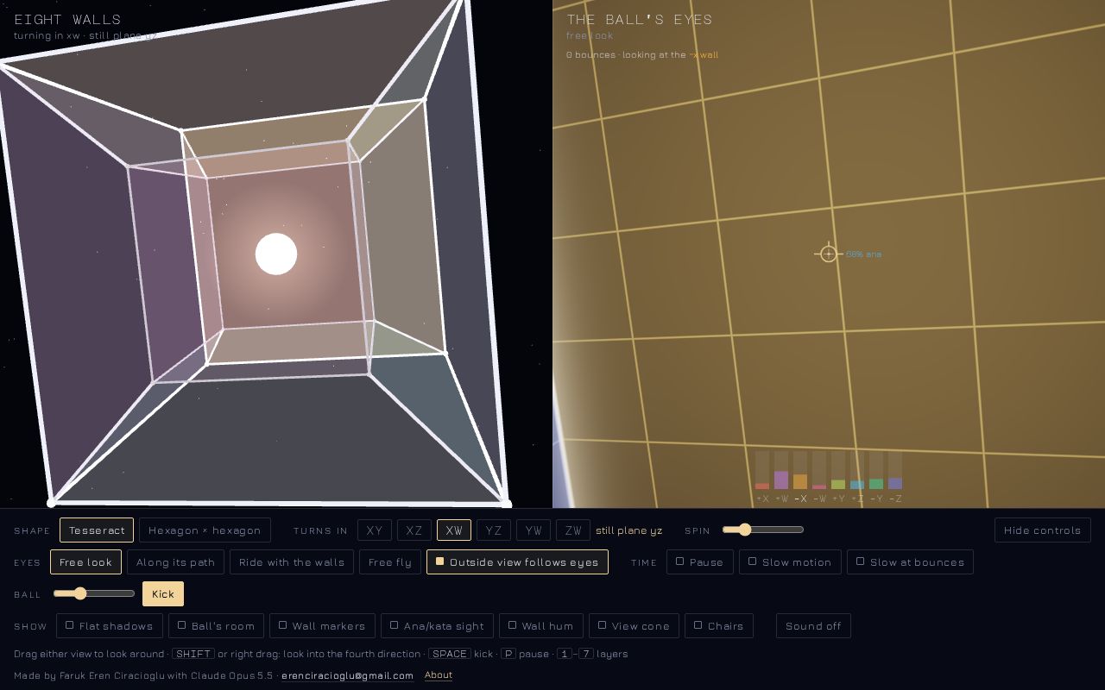Show the View cone
This screenshot has width=1105, height=690.
click(x=634, y=625)
